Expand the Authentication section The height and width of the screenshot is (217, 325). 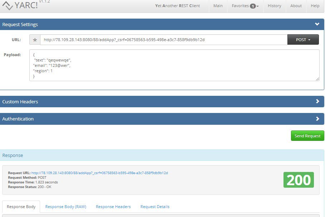(317, 119)
